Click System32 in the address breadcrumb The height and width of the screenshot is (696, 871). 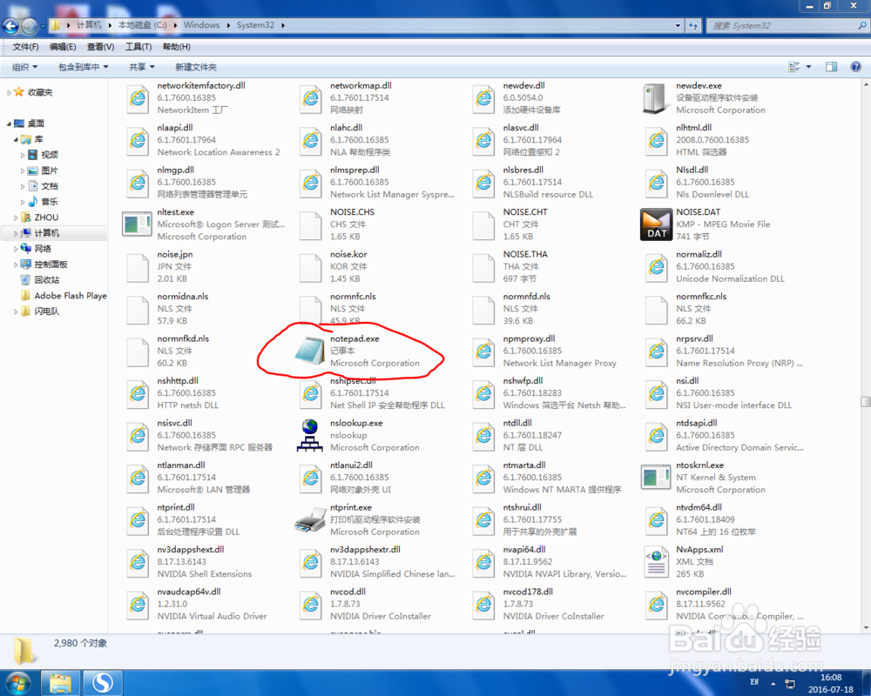click(255, 25)
